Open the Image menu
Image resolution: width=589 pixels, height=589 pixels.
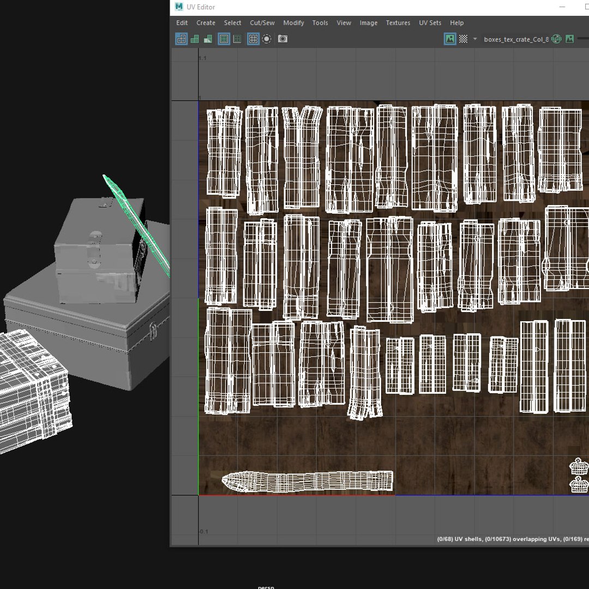369,22
